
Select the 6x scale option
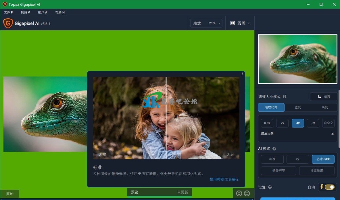click(313, 123)
